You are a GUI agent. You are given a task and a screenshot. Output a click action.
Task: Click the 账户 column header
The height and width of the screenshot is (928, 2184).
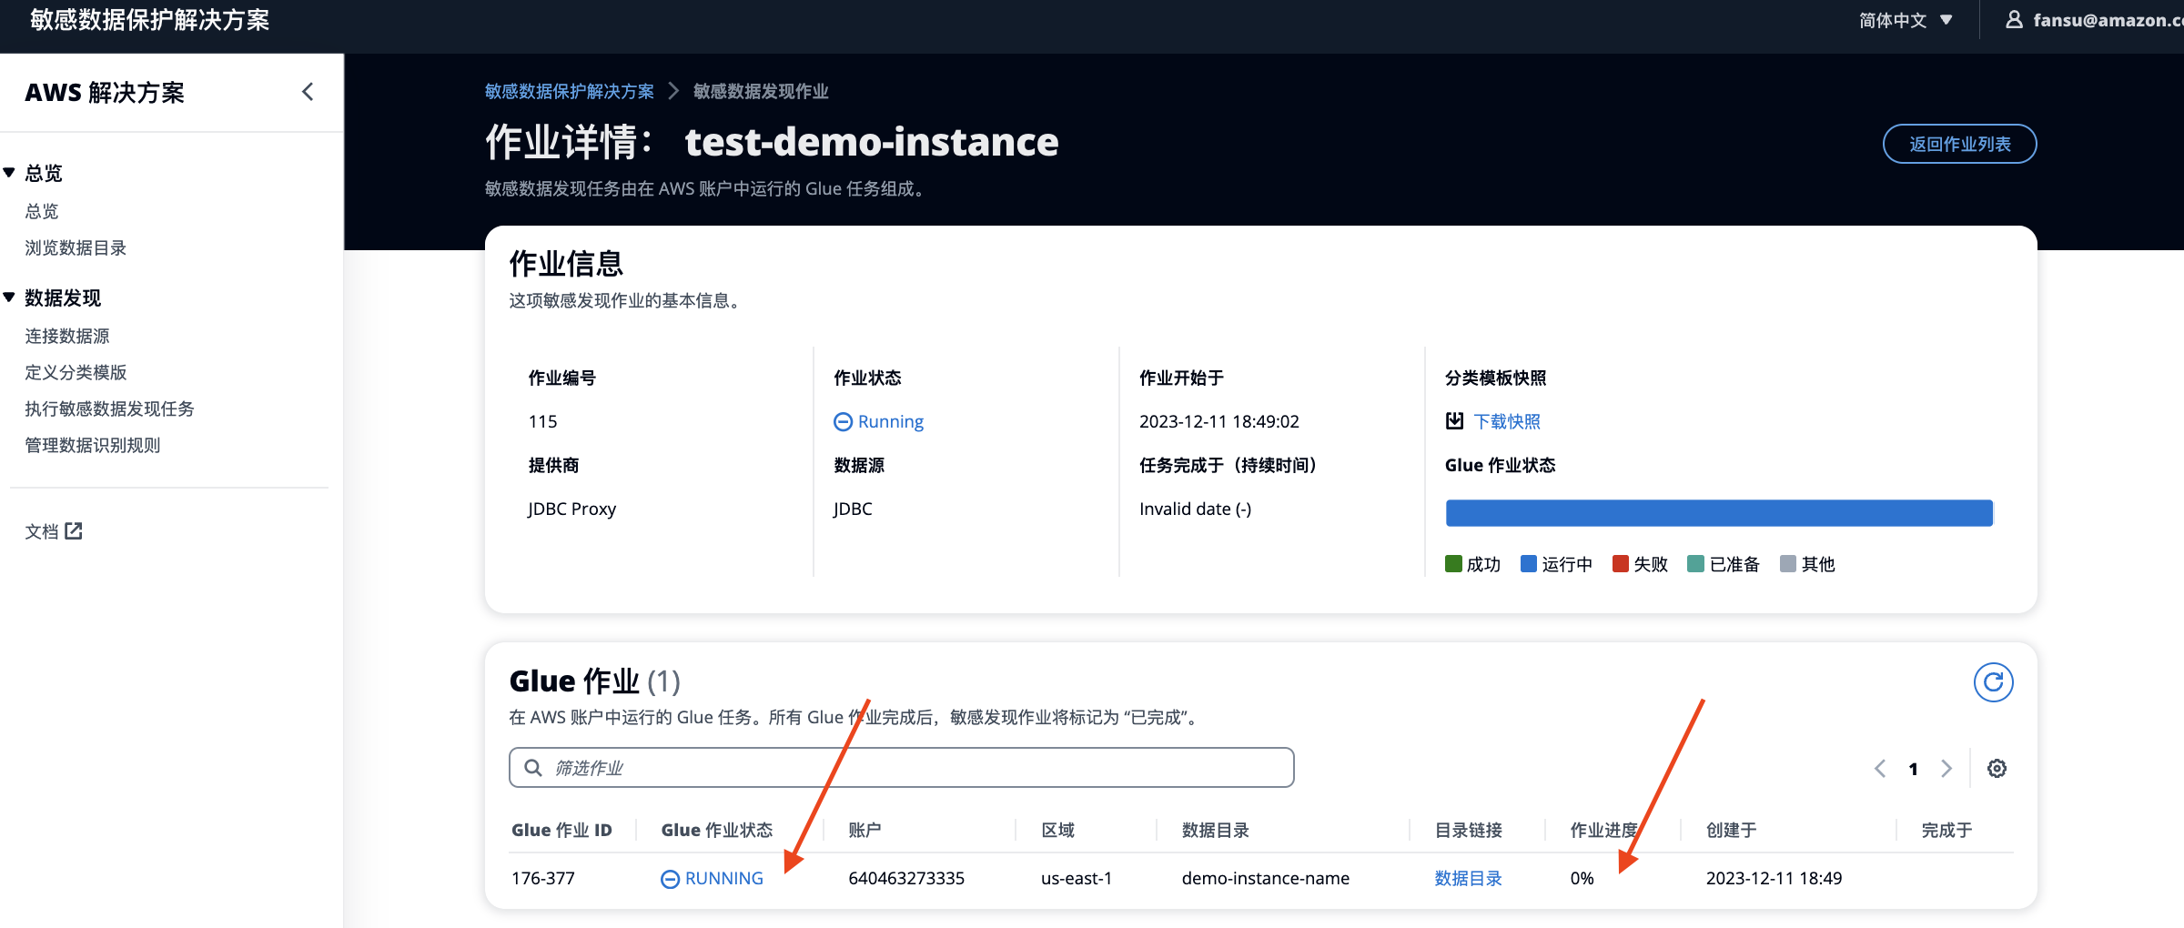[864, 830]
